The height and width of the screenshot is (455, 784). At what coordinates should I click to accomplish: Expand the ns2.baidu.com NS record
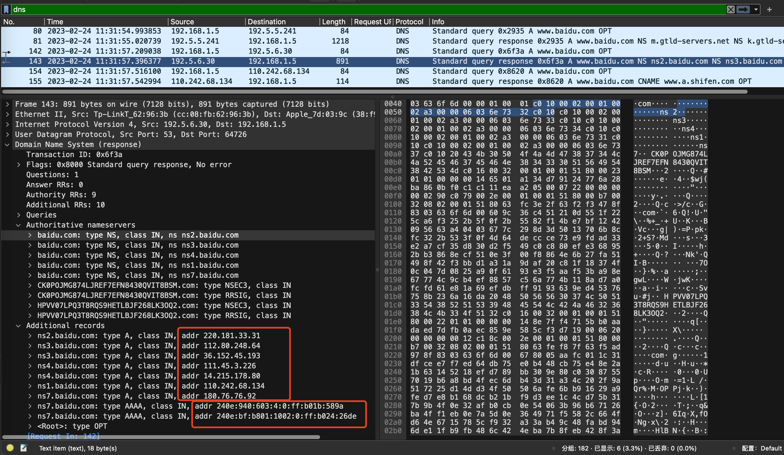coord(30,235)
